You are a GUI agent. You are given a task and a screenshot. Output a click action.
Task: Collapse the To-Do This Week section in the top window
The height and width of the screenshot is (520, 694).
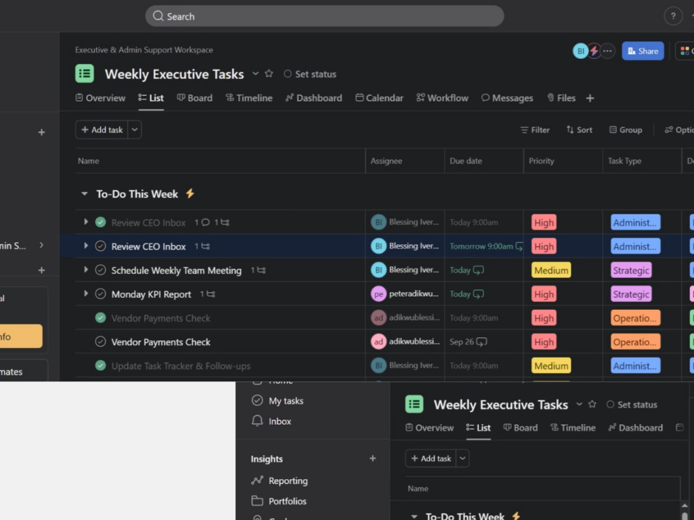click(x=85, y=193)
